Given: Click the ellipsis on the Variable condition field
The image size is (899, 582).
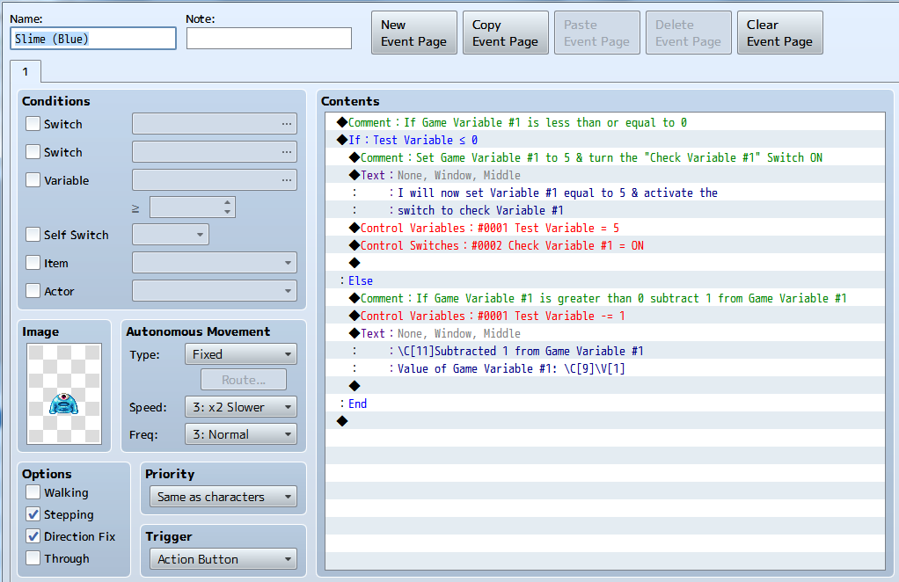Looking at the screenshot, I should pos(287,180).
